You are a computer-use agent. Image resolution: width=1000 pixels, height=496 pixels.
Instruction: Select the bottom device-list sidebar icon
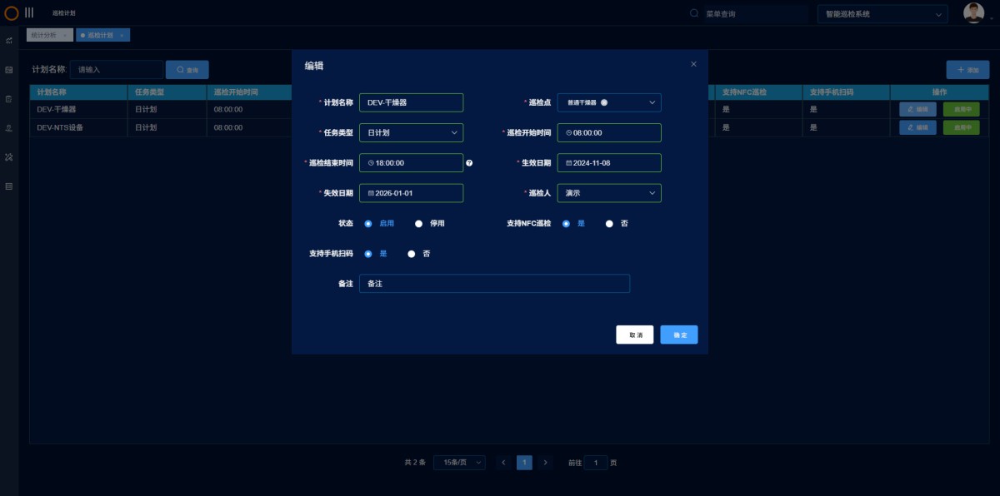10,186
